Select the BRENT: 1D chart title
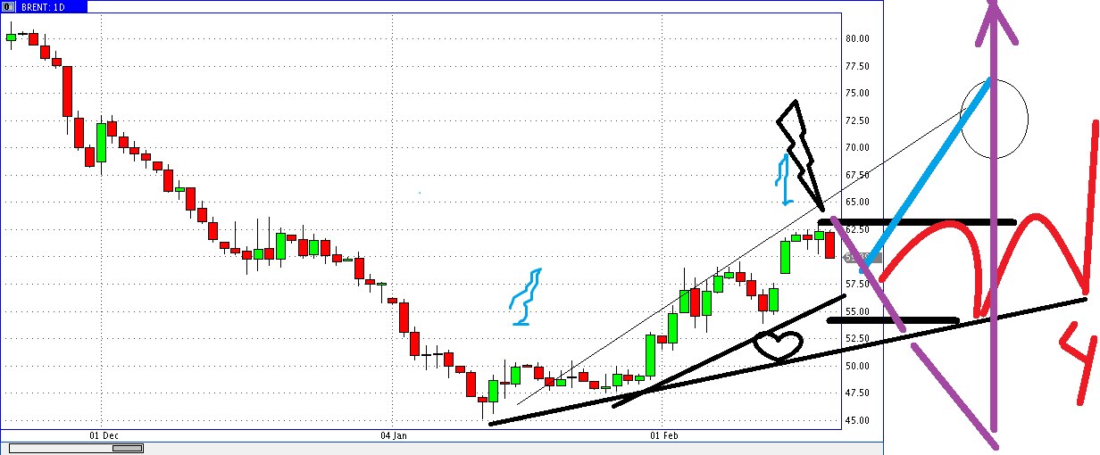The image size is (1100, 455). coord(42,5)
